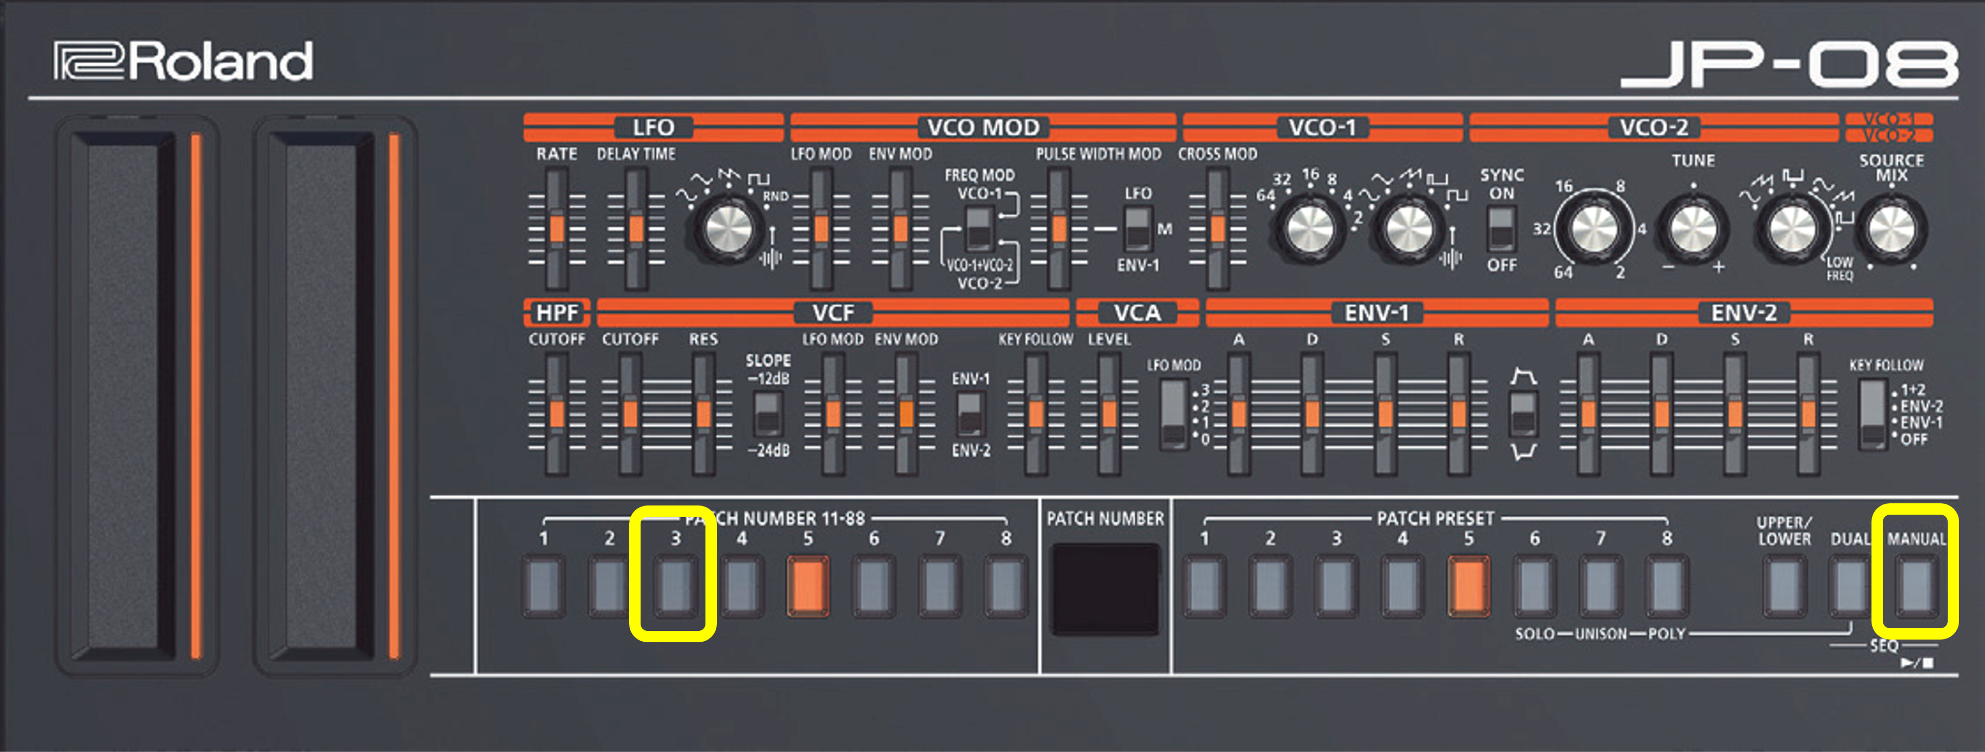This screenshot has height=752, width=1985.
Task: Select lit Patch Preset button 5
Action: point(1469,587)
